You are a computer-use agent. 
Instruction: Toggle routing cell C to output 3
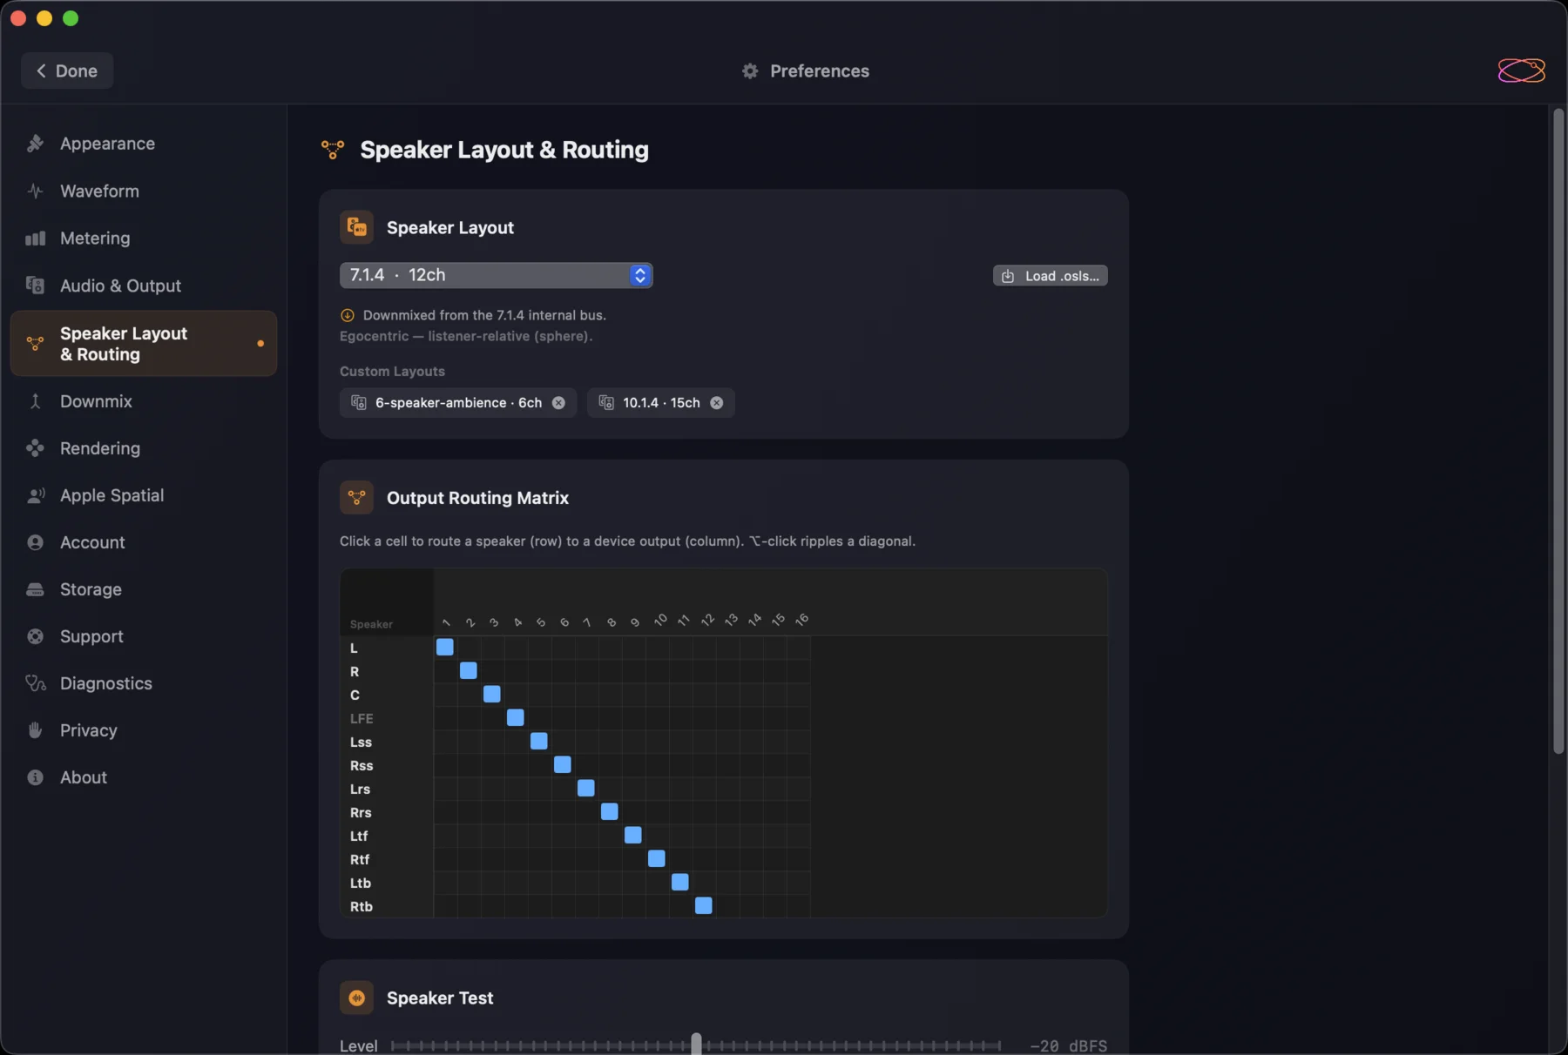[x=492, y=695]
